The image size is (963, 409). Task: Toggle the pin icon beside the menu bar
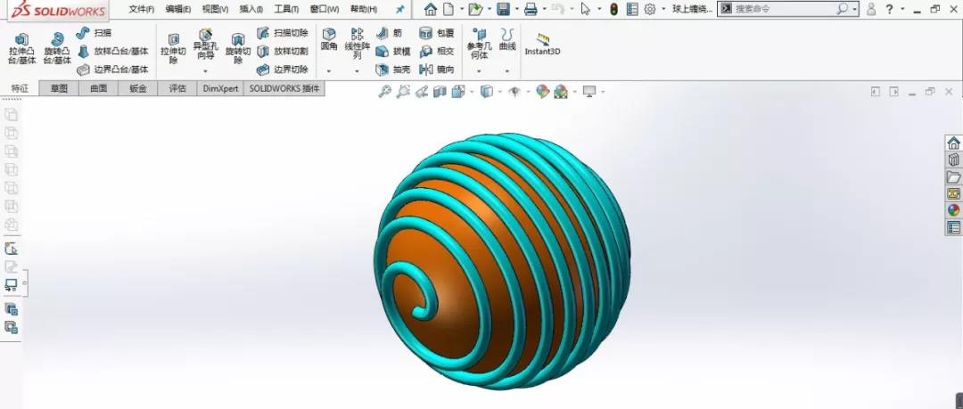[x=399, y=9]
